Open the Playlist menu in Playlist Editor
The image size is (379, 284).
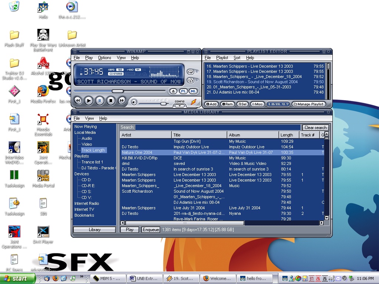(222, 58)
